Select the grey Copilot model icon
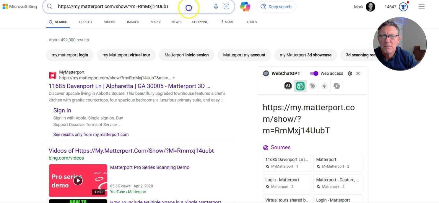439x203 pixels. (336, 86)
